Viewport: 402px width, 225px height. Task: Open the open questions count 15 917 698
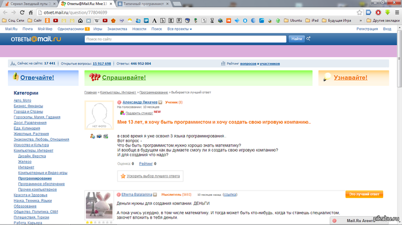coord(102,64)
